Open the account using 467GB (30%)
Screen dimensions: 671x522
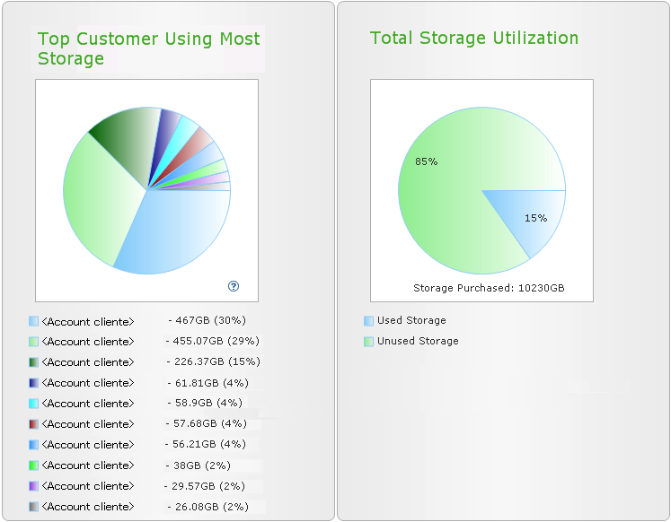pos(88,321)
